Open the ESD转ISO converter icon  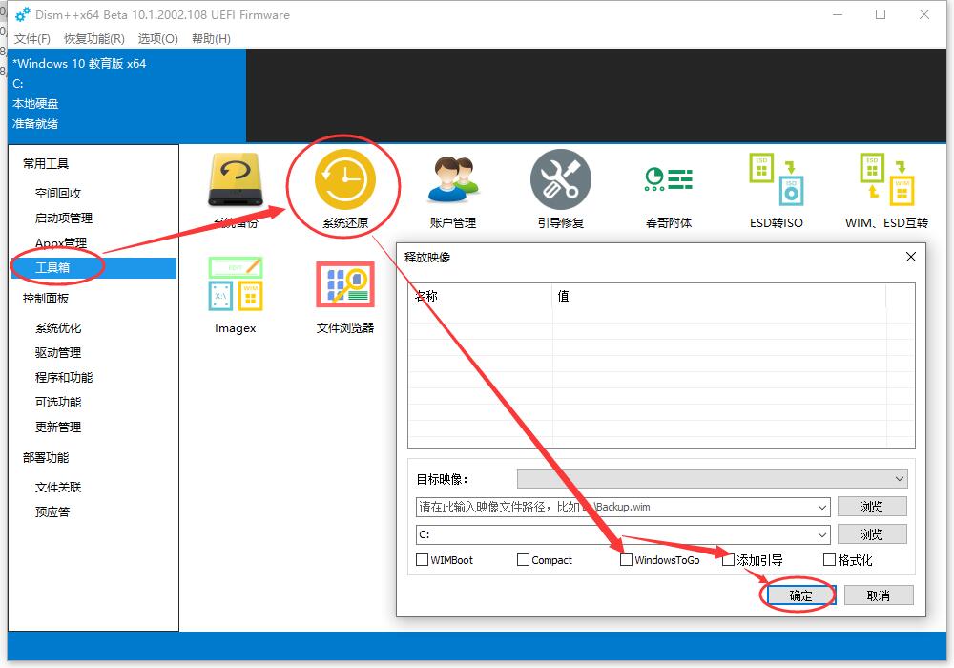point(777,179)
